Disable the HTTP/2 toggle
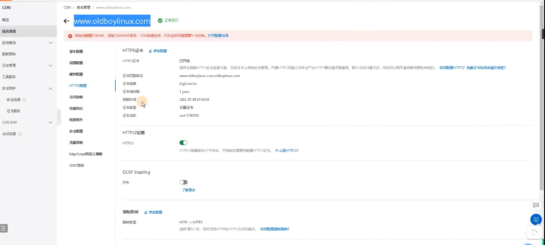This screenshot has width=545, height=245. coord(183,143)
